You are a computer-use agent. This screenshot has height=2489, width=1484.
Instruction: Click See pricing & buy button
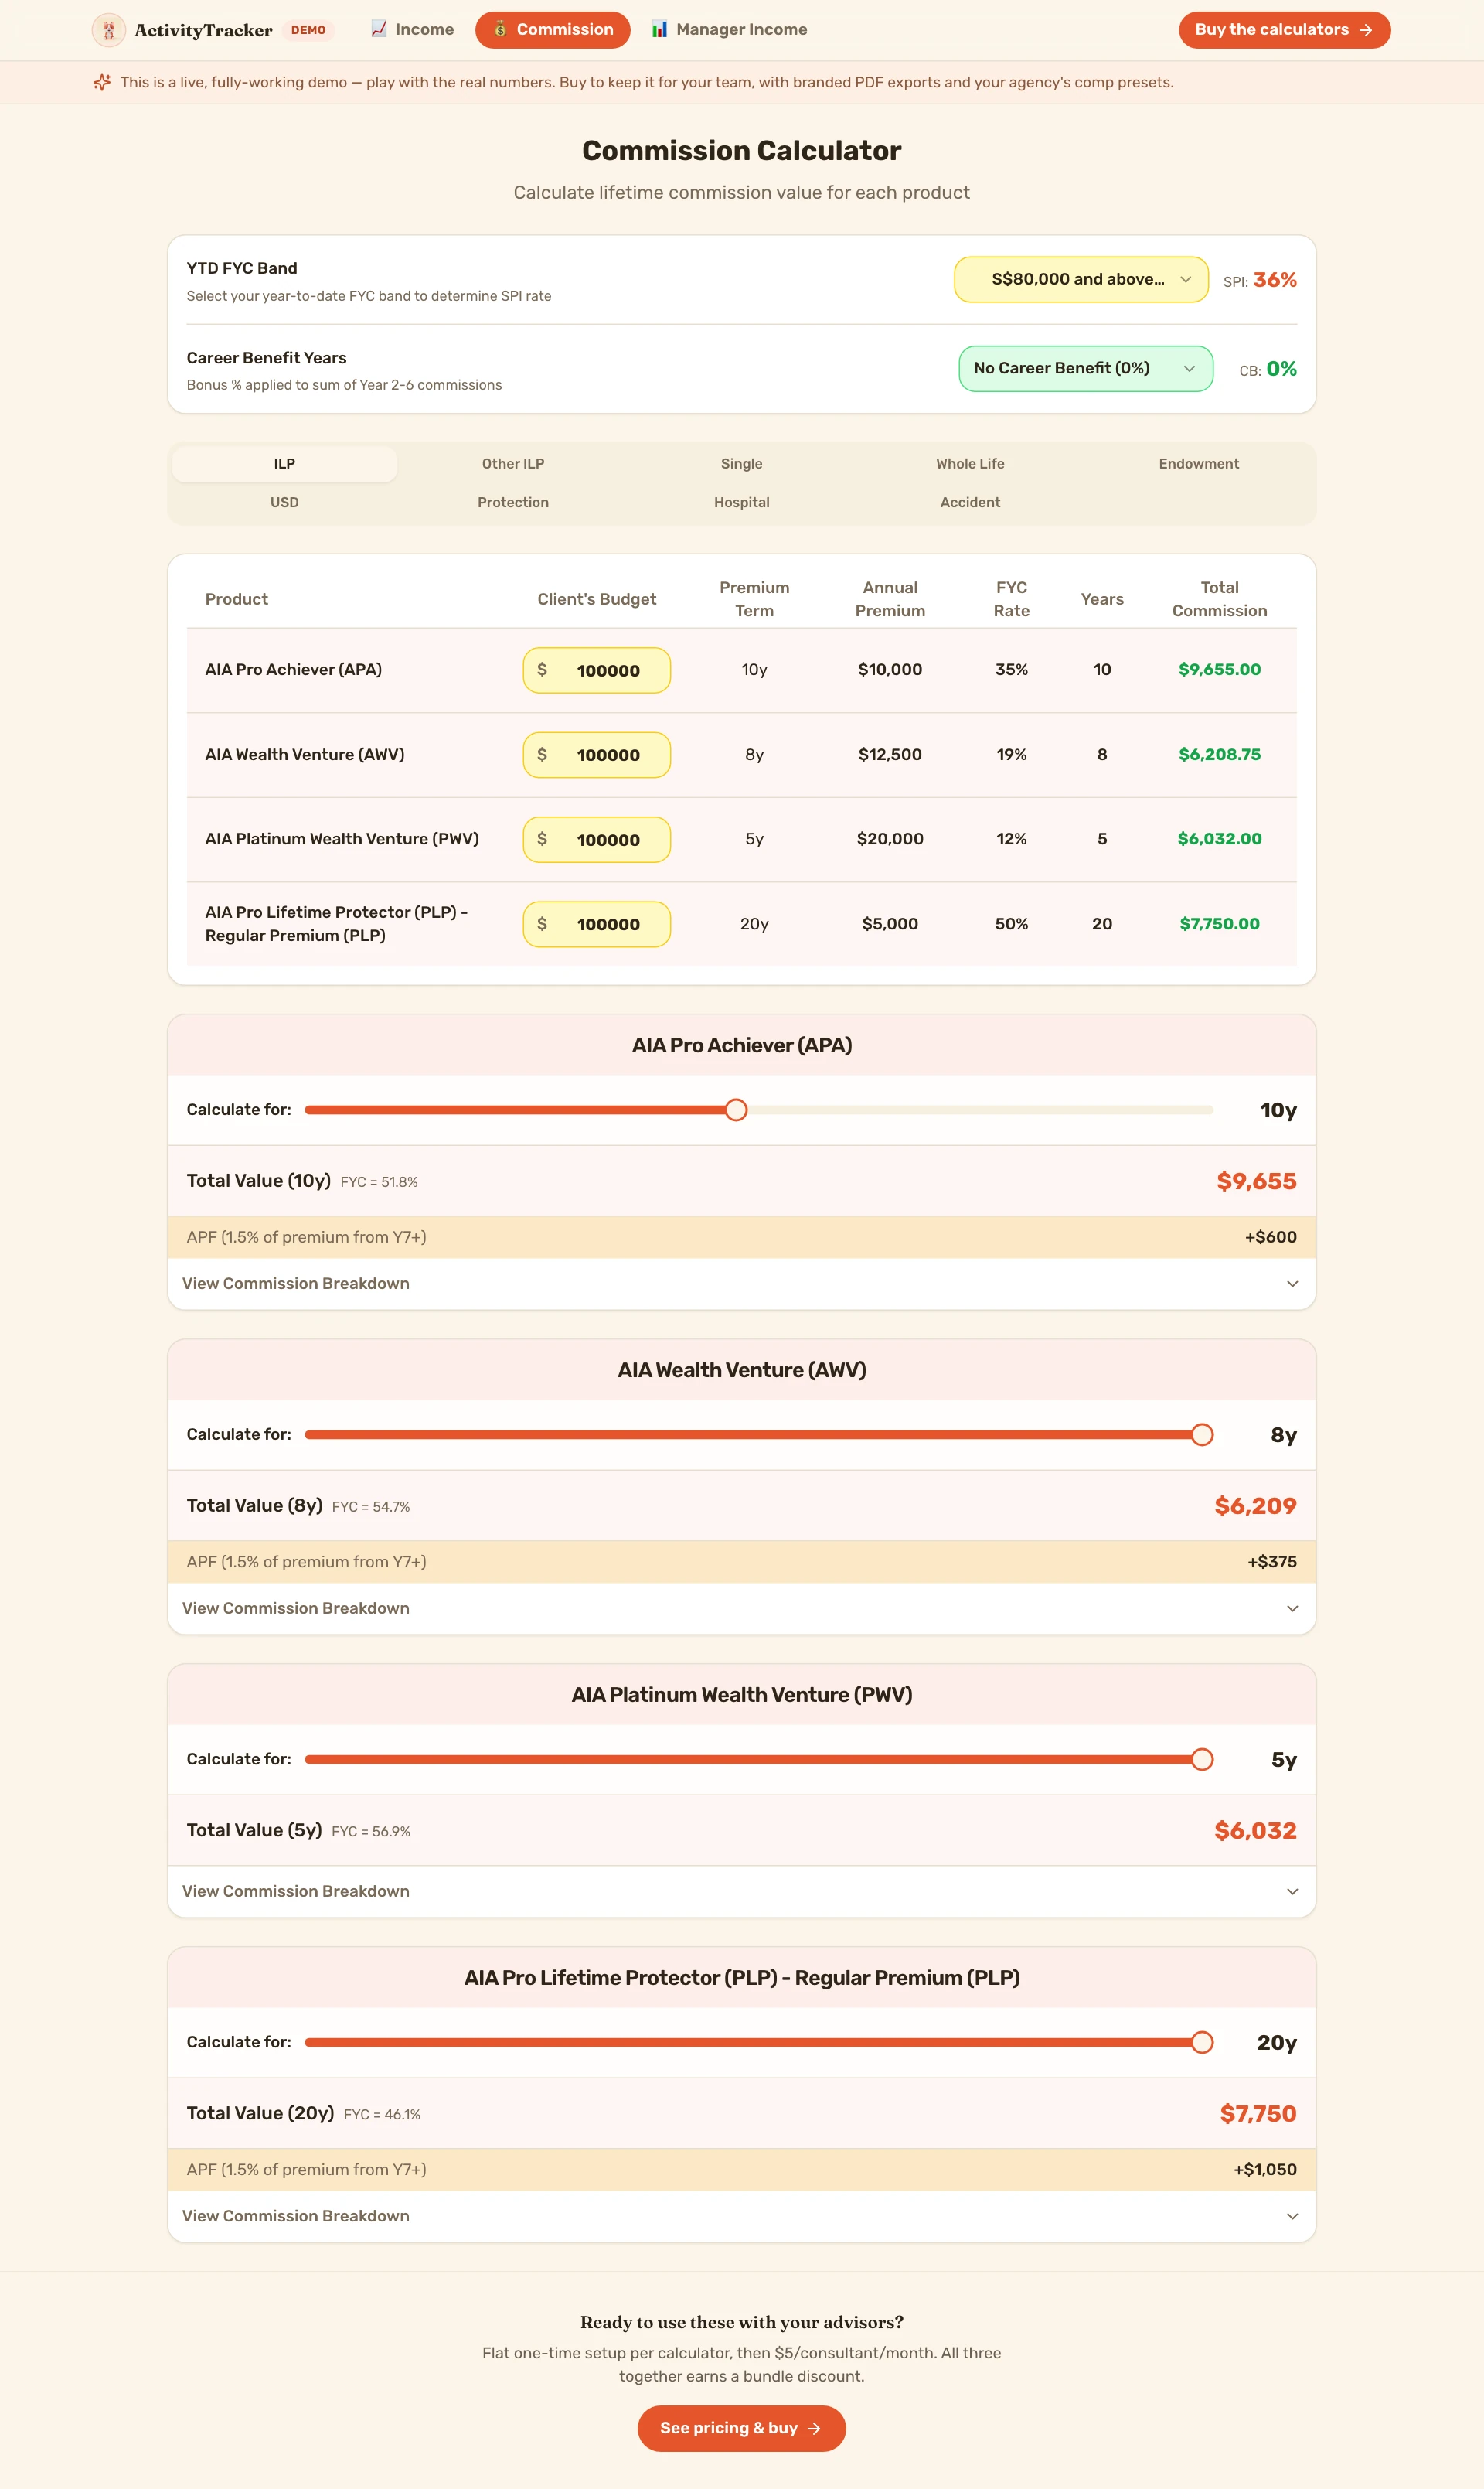point(741,2428)
